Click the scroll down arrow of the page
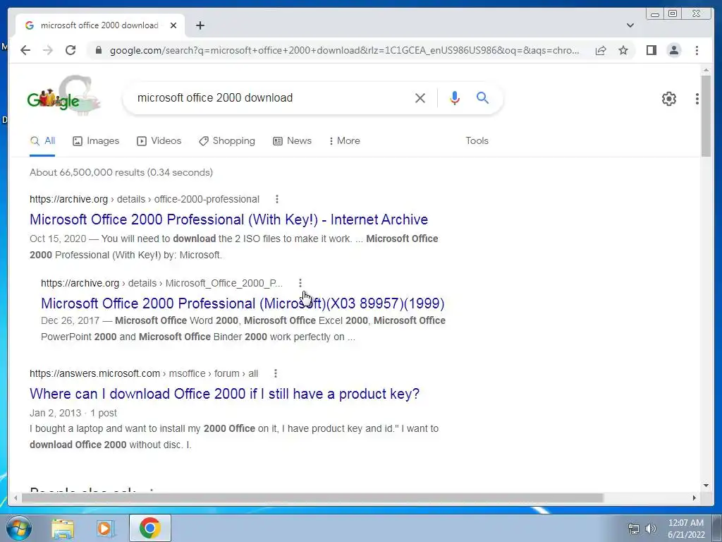The image size is (722, 542). [706, 485]
